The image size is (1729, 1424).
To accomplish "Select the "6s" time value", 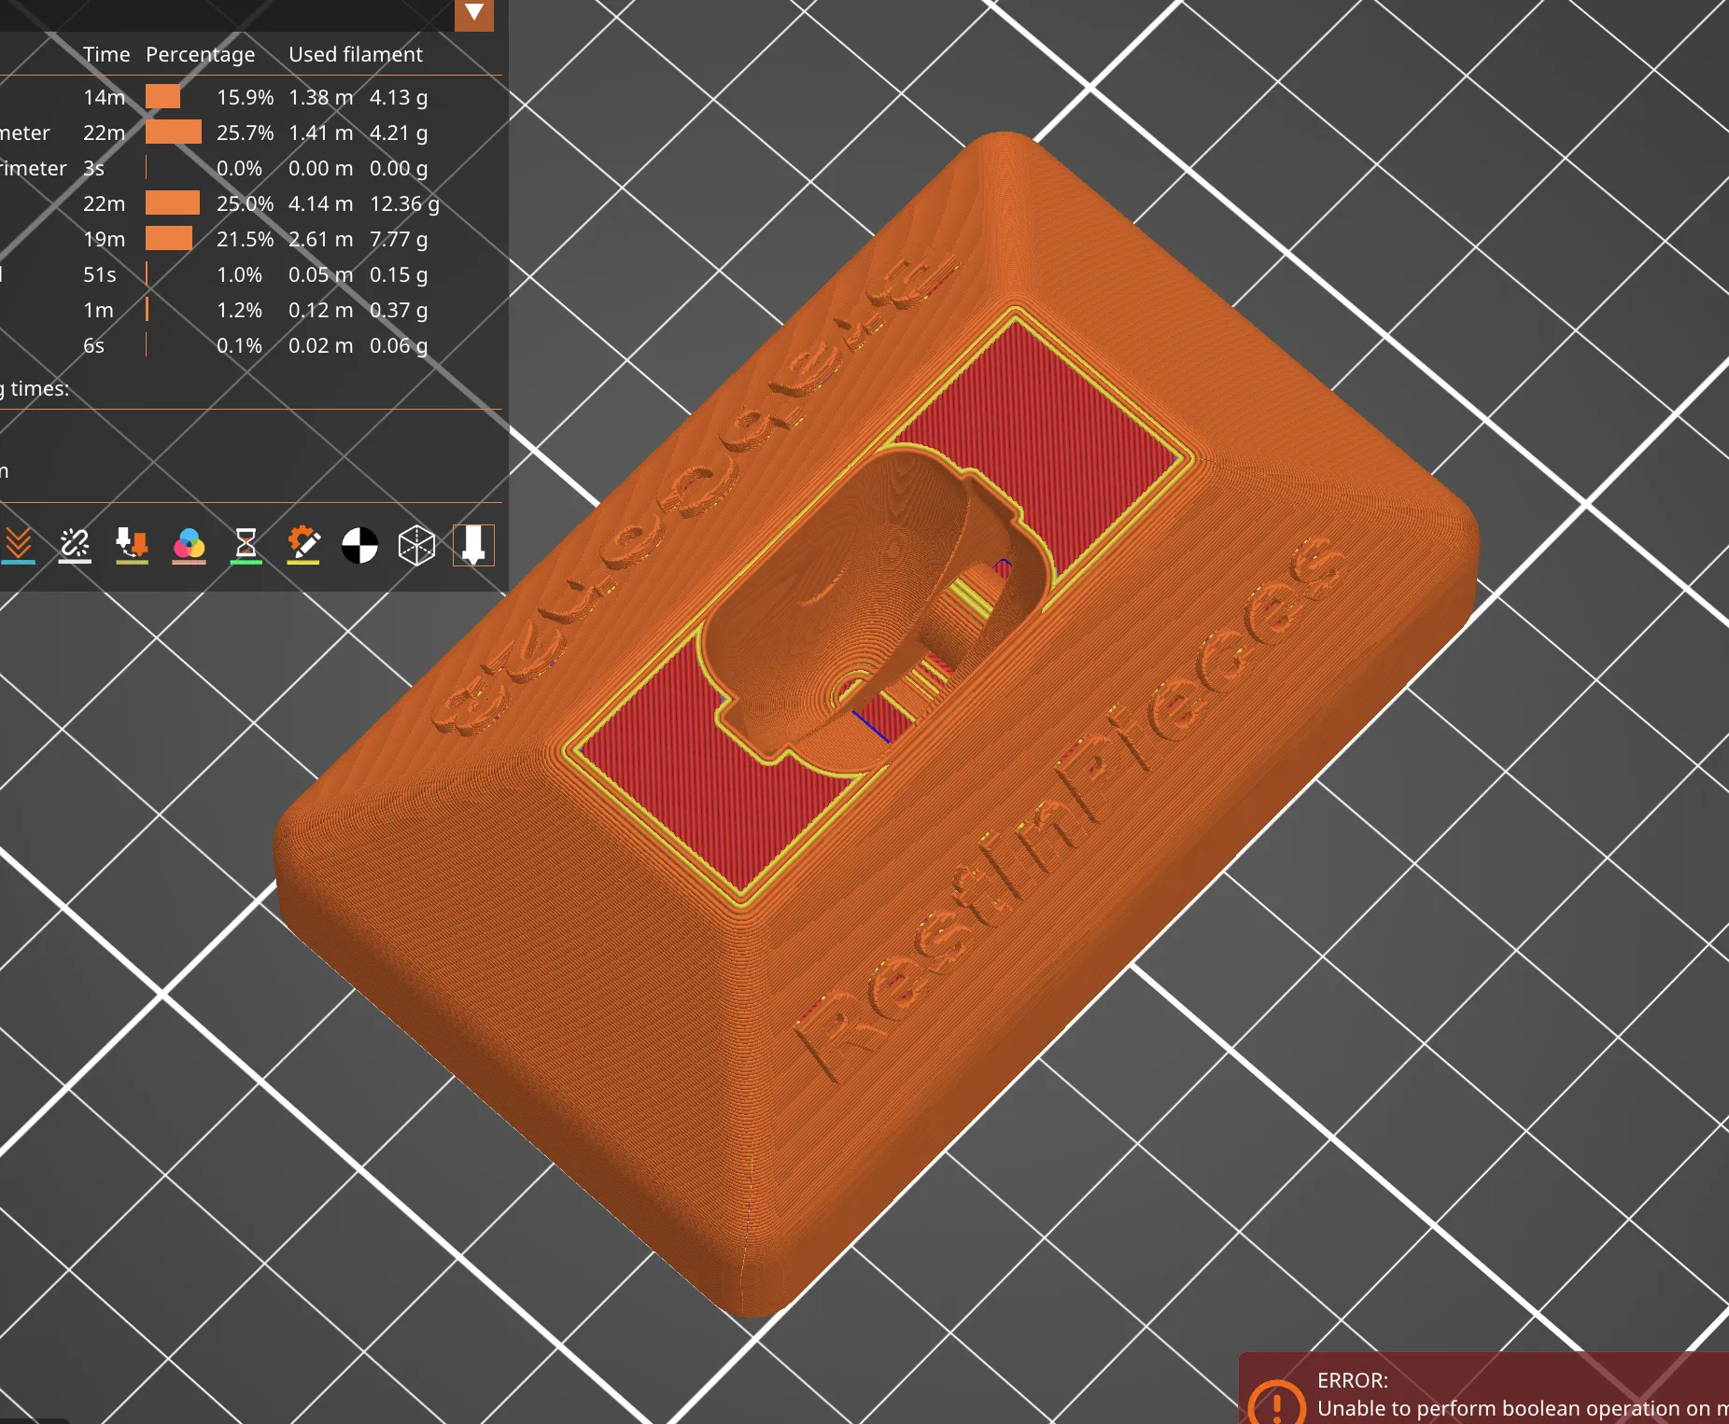I will click(93, 345).
